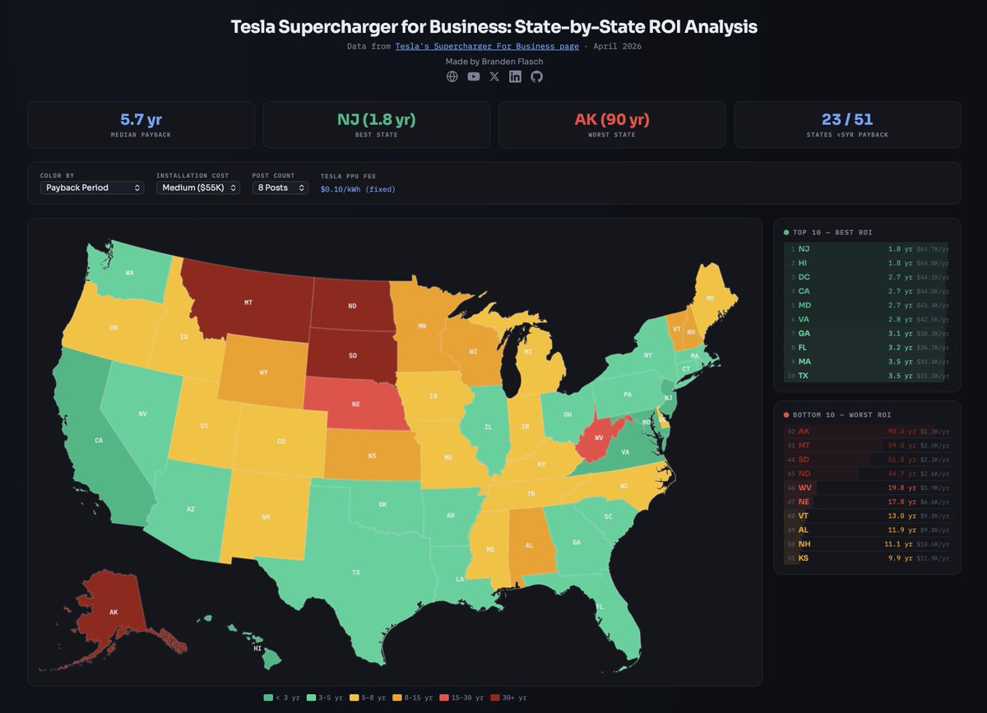This screenshot has width=987, height=713.
Task: Click Wyoming on the map
Action: (x=263, y=373)
